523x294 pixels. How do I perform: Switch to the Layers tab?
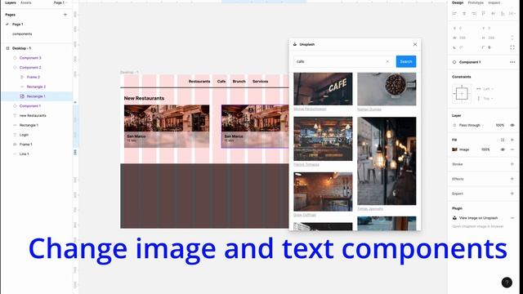tap(11, 2)
